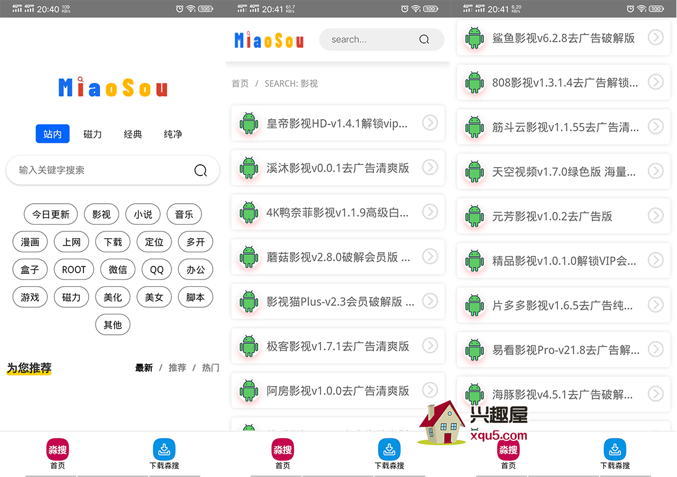Open arrow for 蘑菇影视v2.8.0破解会员版
Screen dimensions: 677x477
coord(430,256)
